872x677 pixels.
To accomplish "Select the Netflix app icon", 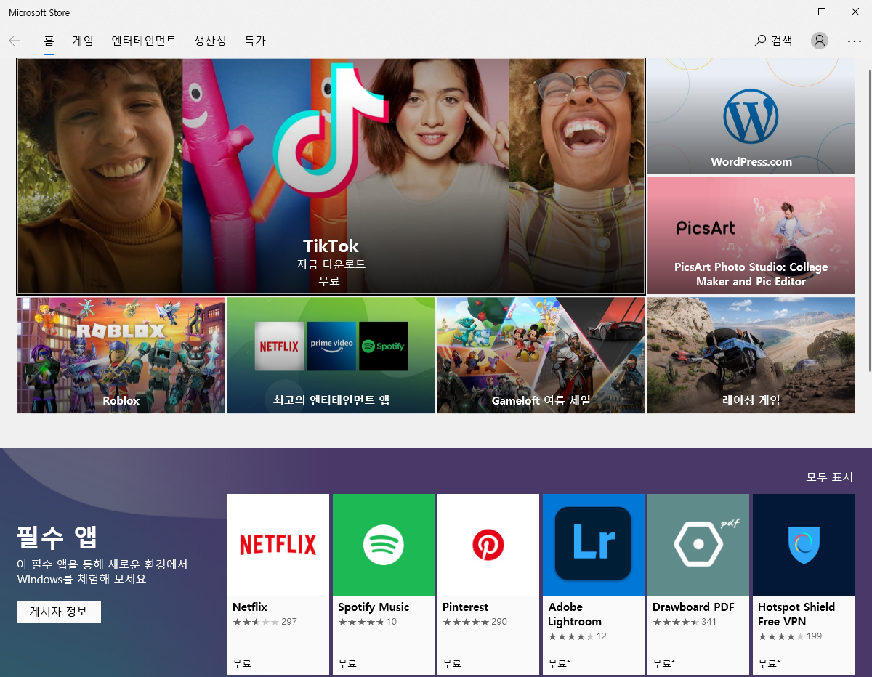I will pos(278,545).
